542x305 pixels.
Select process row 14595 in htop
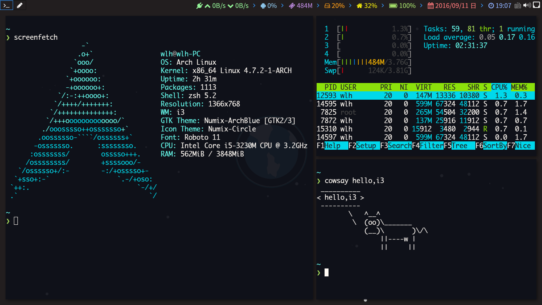tap(426, 104)
